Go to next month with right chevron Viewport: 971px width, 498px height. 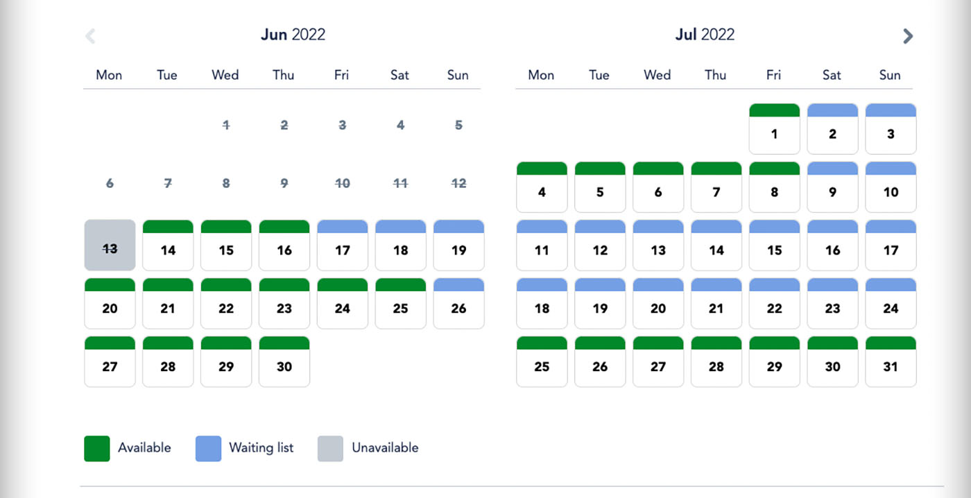click(908, 36)
